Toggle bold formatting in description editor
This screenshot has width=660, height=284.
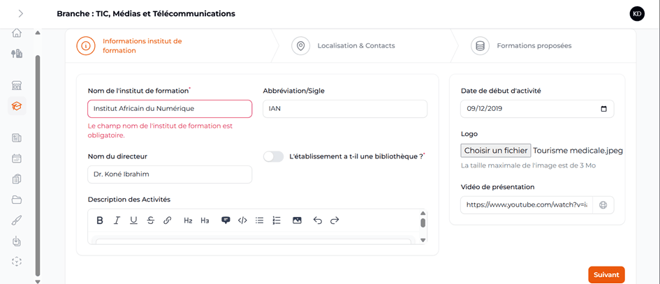pyautogui.click(x=100, y=220)
